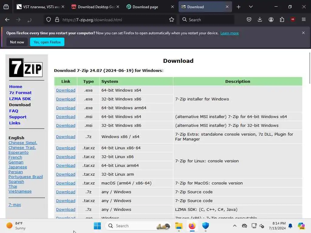
Task: Open the Copilot preview icon
Action: (x=301, y=226)
